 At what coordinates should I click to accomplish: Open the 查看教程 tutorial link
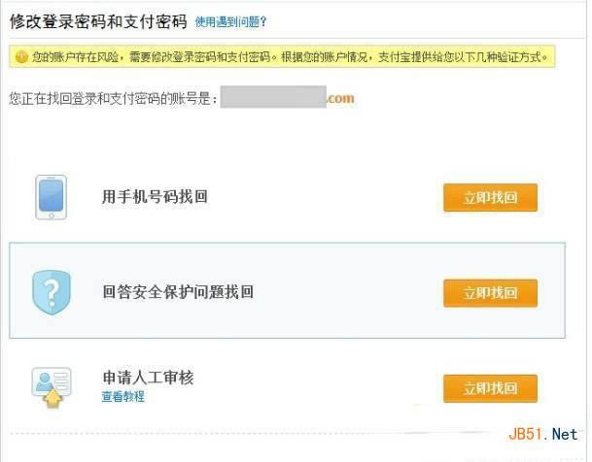click(122, 397)
